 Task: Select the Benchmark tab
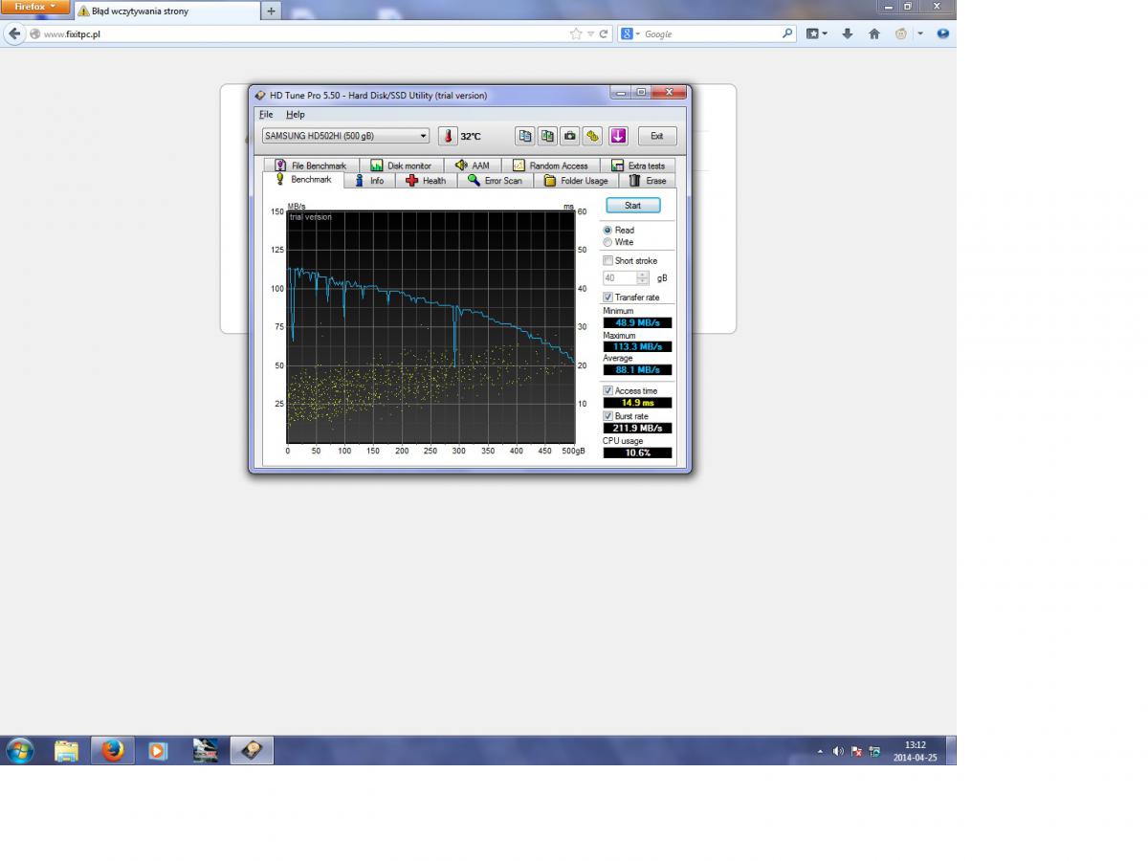(x=303, y=180)
